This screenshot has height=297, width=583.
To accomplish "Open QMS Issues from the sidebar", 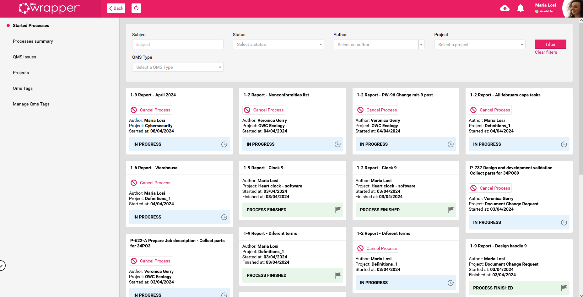I will tap(24, 57).
